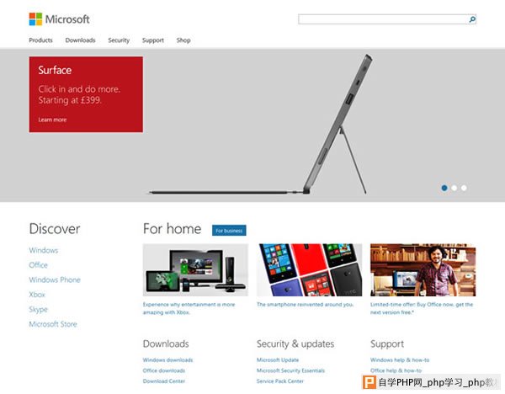The image size is (505, 394).
Task: Select the second carousel dot
Action: (454, 188)
